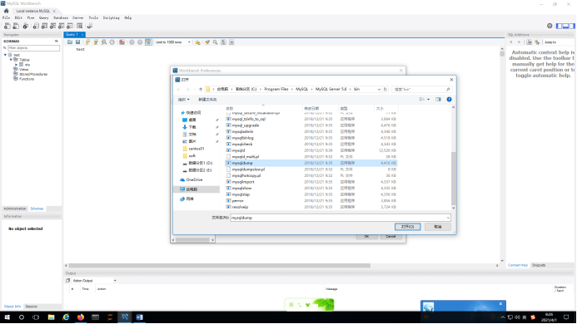This screenshot has height=324, width=577.
Task: Open the Server menu
Action: click(77, 17)
